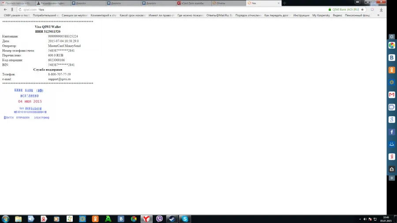The height and width of the screenshot is (223, 397).
Task: Open the green letter A taskbar app
Action: 108,219
